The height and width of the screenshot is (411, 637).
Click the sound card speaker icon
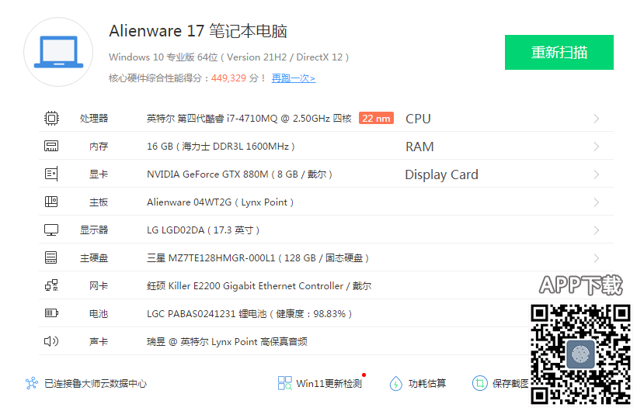click(51, 341)
